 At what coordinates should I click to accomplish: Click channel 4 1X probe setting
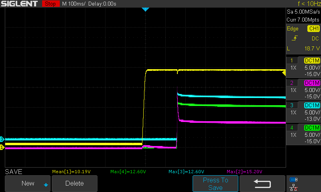[x=293, y=135]
